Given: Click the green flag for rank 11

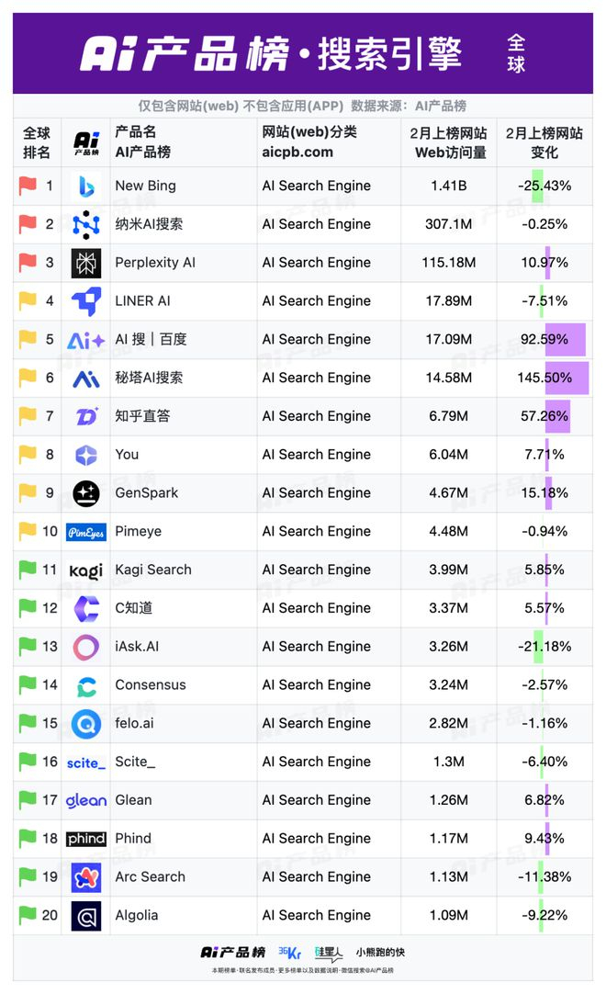Looking at the screenshot, I should (x=28, y=570).
